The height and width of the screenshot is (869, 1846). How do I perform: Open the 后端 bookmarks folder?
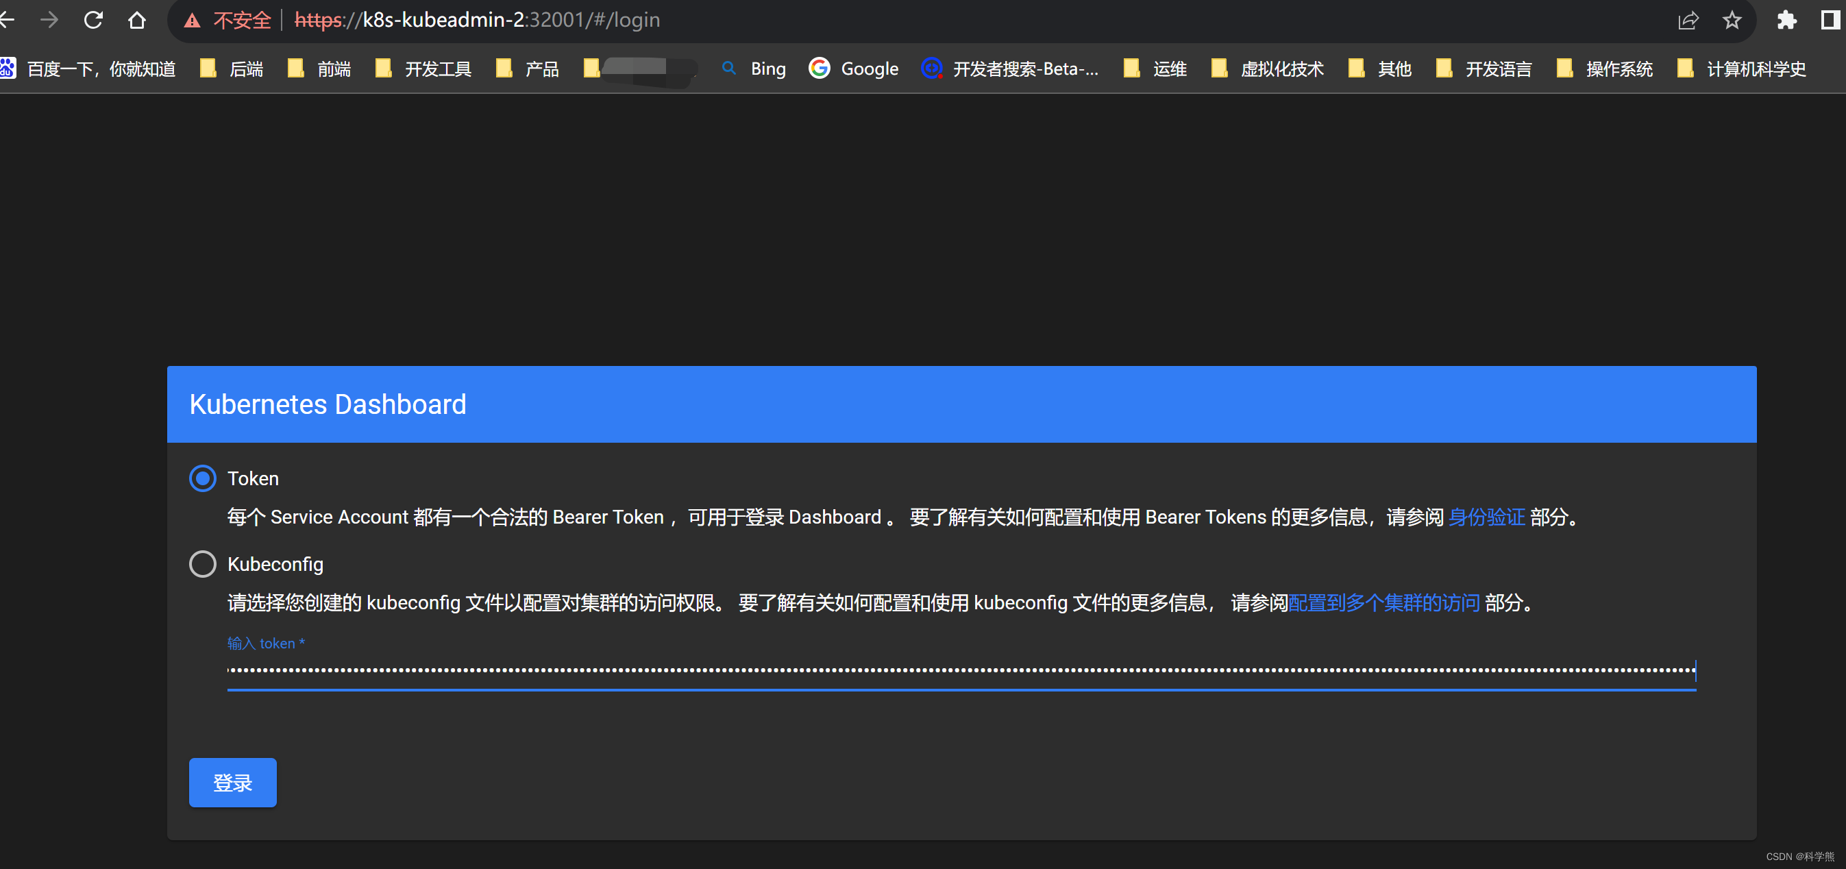tap(232, 69)
